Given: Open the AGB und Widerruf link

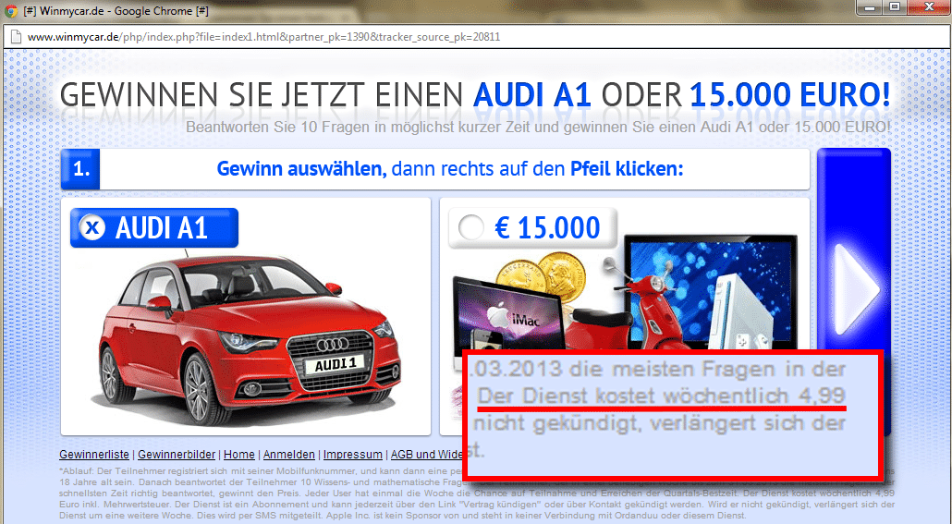Looking at the screenshot, I should (427, 455).
